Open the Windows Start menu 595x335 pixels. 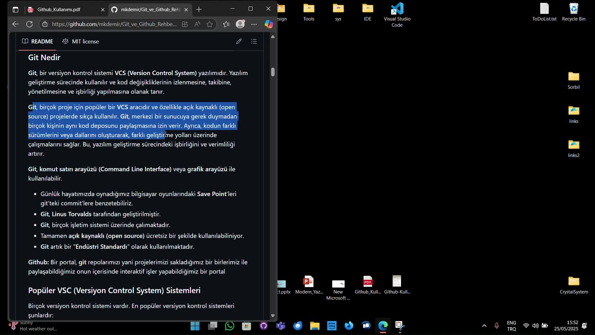coord(195,326)
